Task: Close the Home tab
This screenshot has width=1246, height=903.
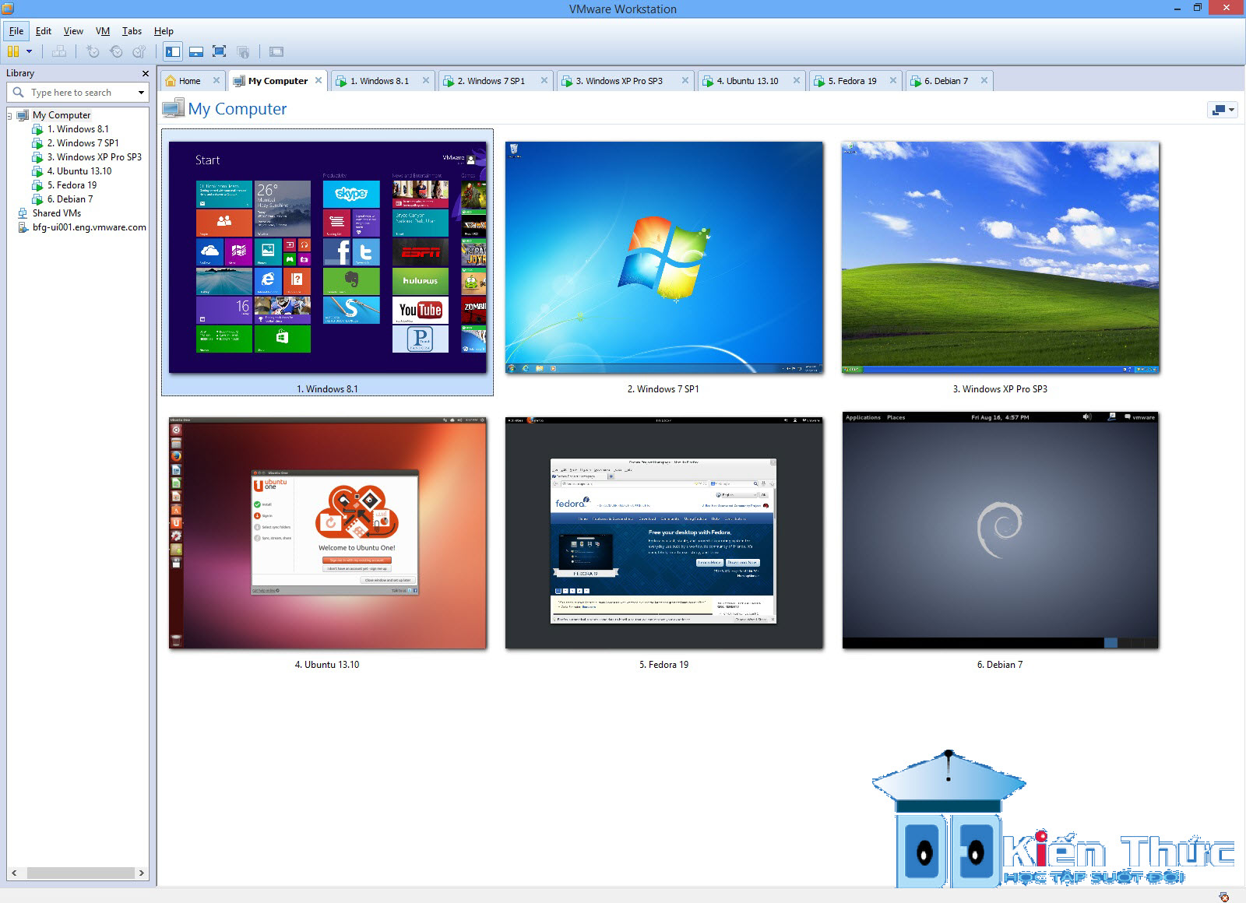Action: tap(217, 80)
